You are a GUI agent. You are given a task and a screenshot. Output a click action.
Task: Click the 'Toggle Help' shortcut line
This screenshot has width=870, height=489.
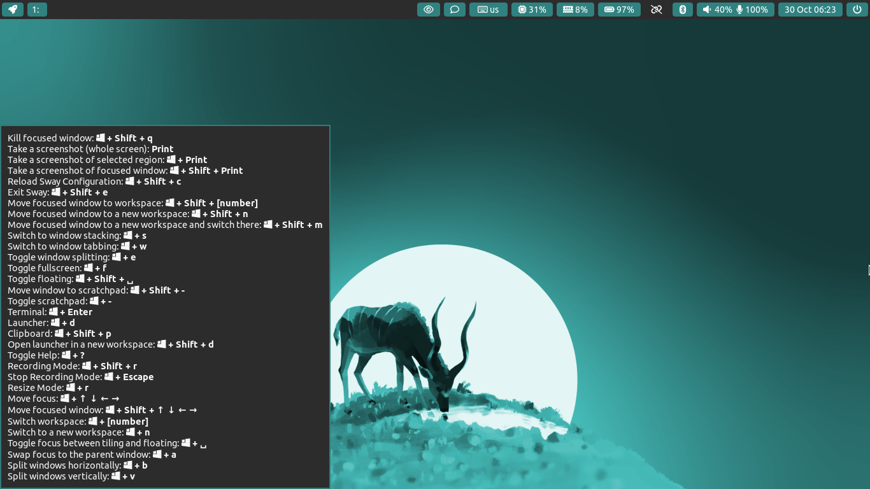point(46,355)
